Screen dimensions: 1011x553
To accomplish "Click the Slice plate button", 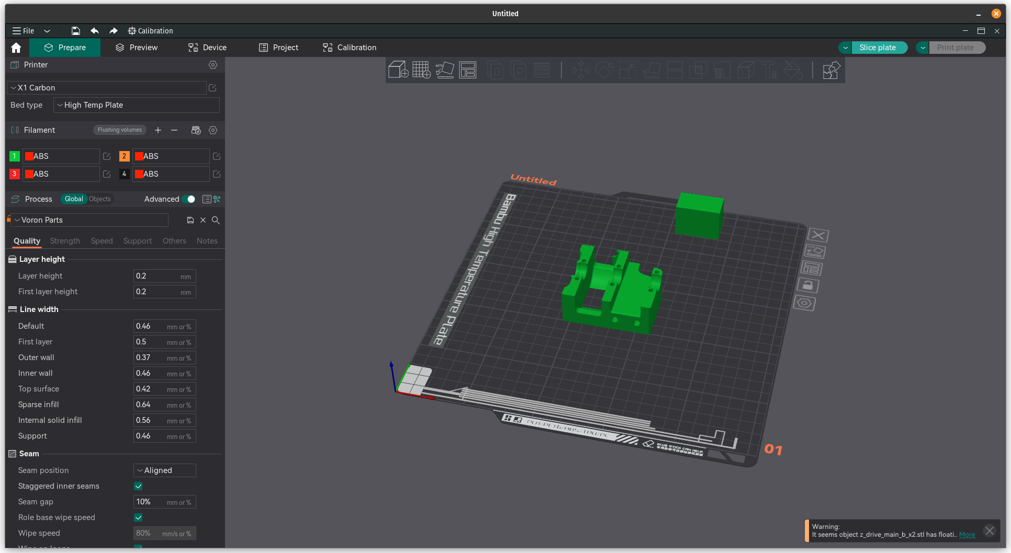I will click(x=879, y=47).
